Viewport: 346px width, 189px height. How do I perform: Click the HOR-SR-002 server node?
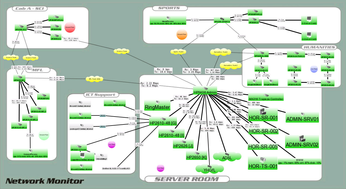264,131
